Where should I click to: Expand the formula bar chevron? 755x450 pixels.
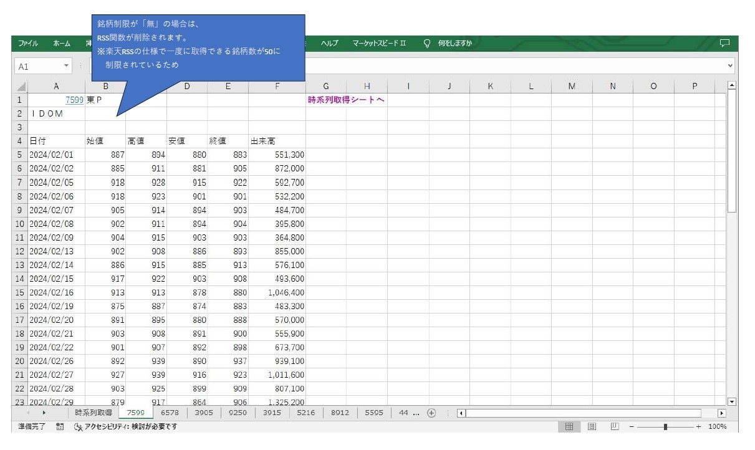(x=731, y=65)
